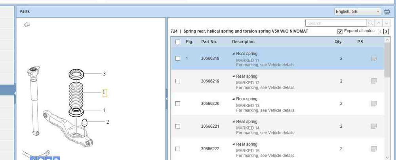Open the English, GB language dropdown
This screenshot has height=160, width=396.
pyautogui.click(x=358, y=12)
